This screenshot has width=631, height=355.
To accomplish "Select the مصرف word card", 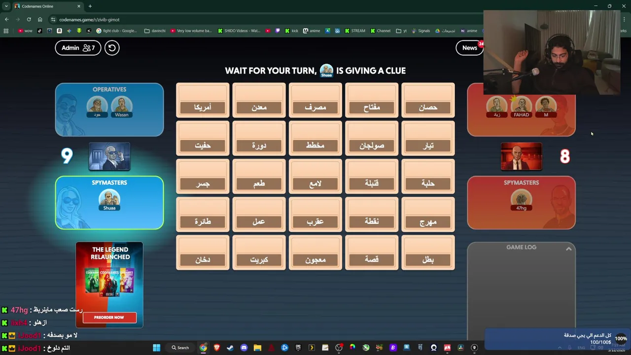I will (315, 101).
